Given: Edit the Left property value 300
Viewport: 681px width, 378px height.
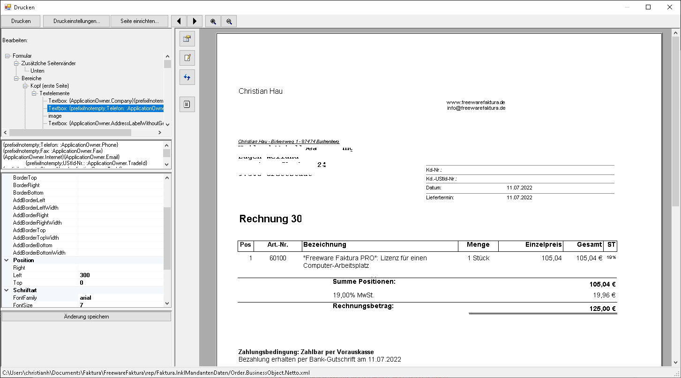Looking at the screenshot, I should pyautogui.click(x=121, y=275).
